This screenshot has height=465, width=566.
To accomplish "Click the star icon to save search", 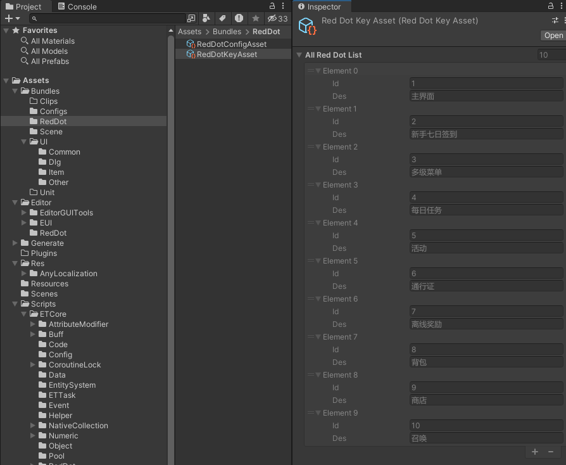I will tap(255, 18).
